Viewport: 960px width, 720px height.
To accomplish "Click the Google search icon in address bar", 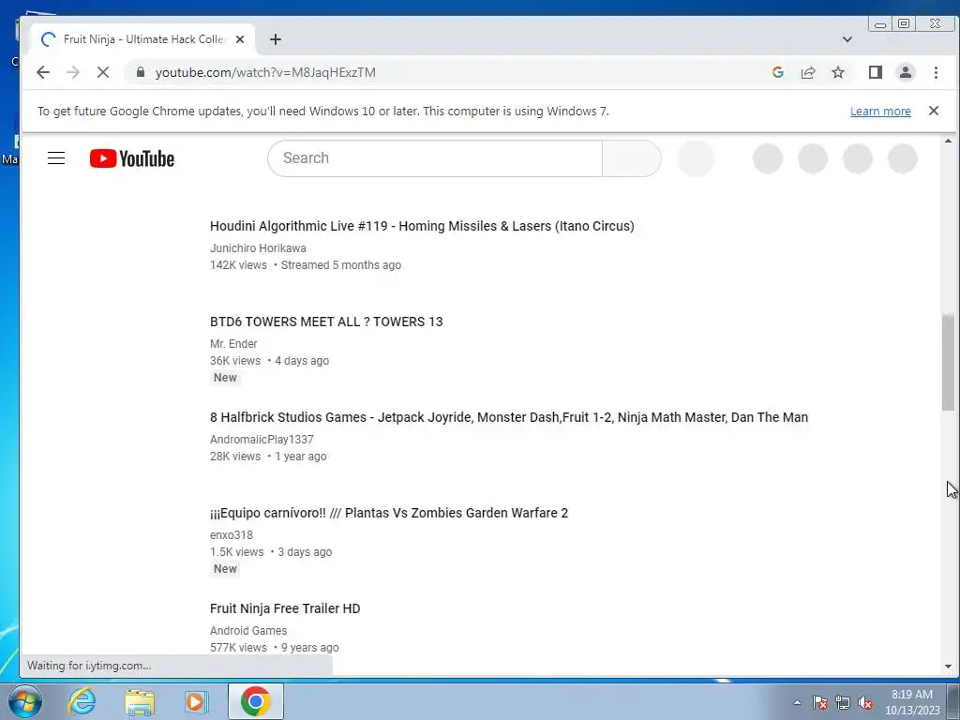I will click(x=777, y=72).
